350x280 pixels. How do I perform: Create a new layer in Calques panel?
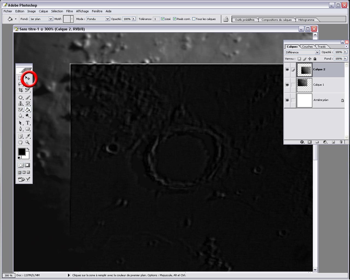tap(333, 142)
